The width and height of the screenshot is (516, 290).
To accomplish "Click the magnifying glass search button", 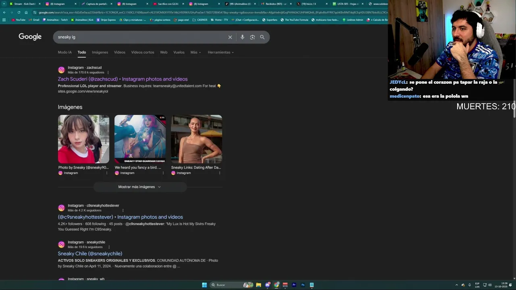I will pyautogui.click(x=262, y=37).
